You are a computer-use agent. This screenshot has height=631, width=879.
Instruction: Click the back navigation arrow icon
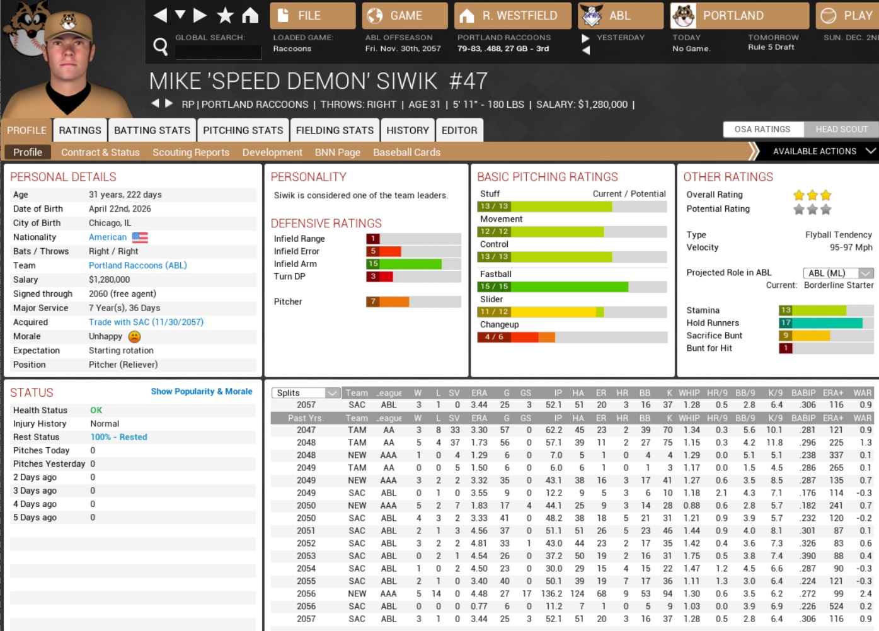click(161, 15)
